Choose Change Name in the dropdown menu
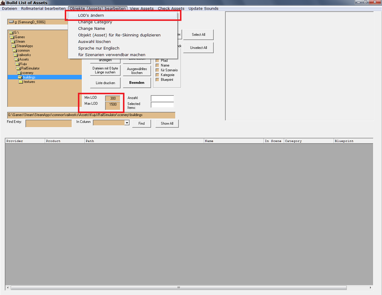This screenshot has height=295, width=382. (x=123, y=28)
